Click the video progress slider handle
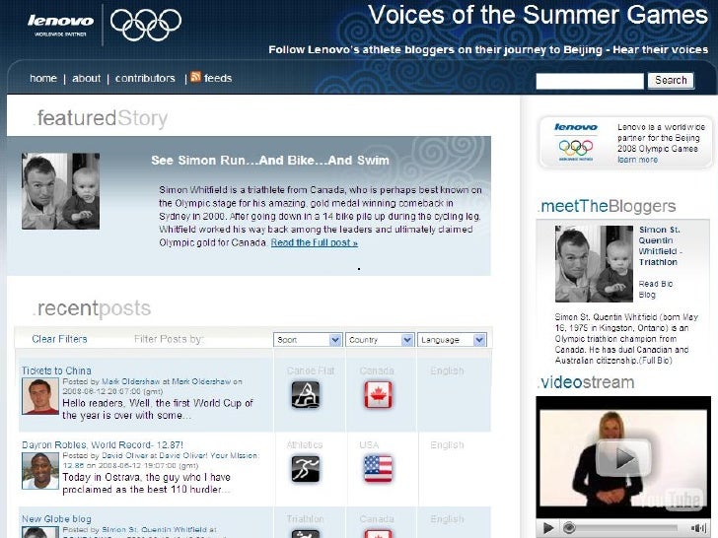 pyautogui.click(x=569, y=528)
